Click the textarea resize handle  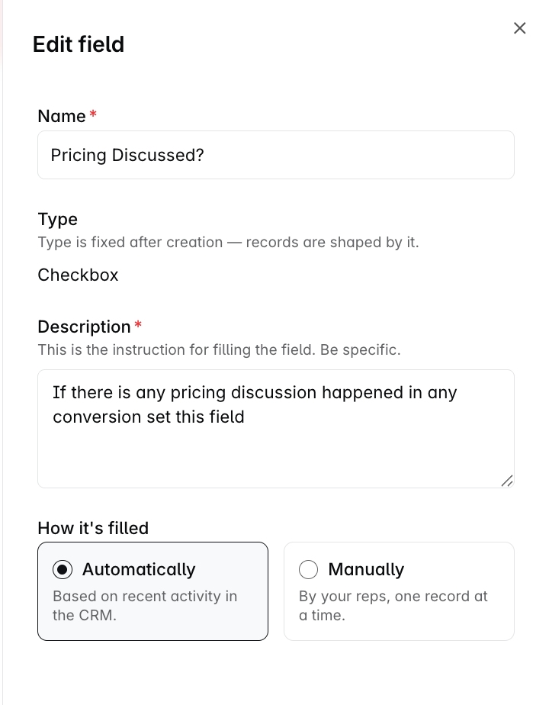pos(507,481)
